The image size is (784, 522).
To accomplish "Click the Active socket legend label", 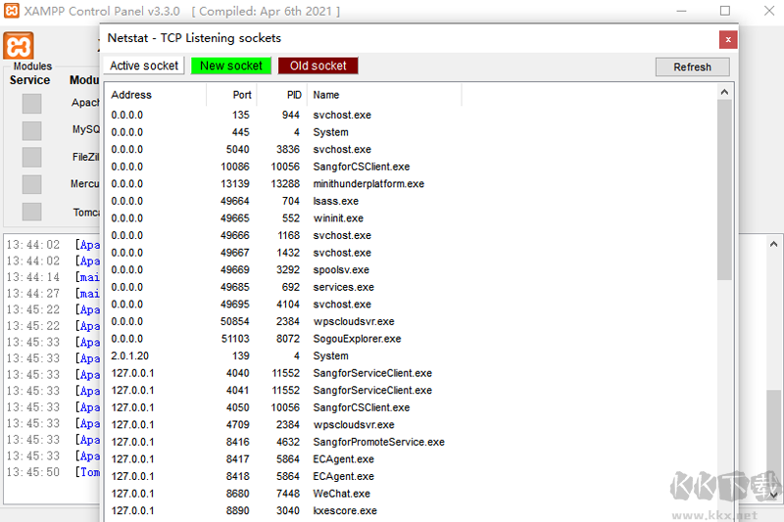I will pyautogui.click(x=144, y=66).
